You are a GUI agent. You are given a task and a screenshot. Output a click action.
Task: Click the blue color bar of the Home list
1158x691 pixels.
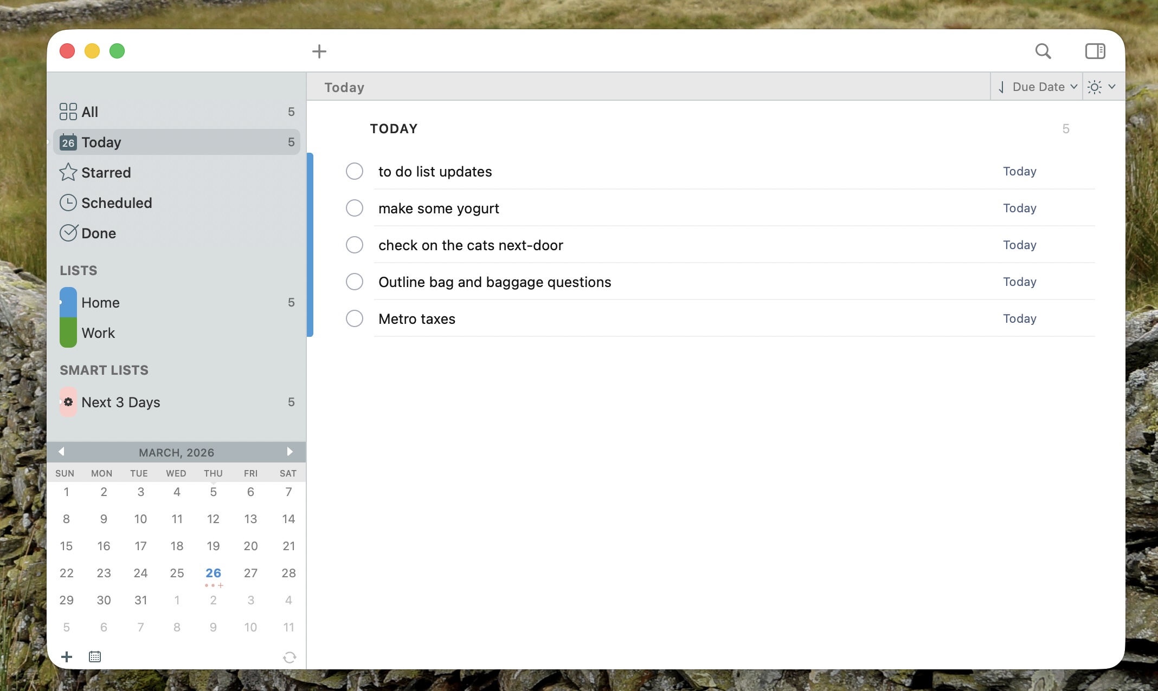67,302
